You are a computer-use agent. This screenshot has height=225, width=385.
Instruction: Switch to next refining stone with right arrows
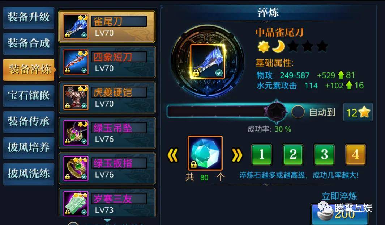coord(237,155)
